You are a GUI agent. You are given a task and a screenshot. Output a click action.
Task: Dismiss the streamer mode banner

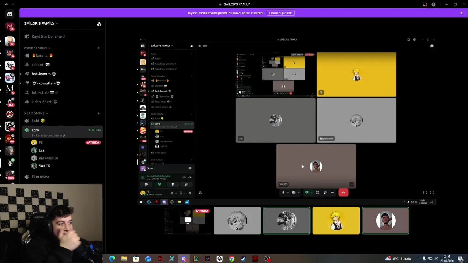click(461, 13)
